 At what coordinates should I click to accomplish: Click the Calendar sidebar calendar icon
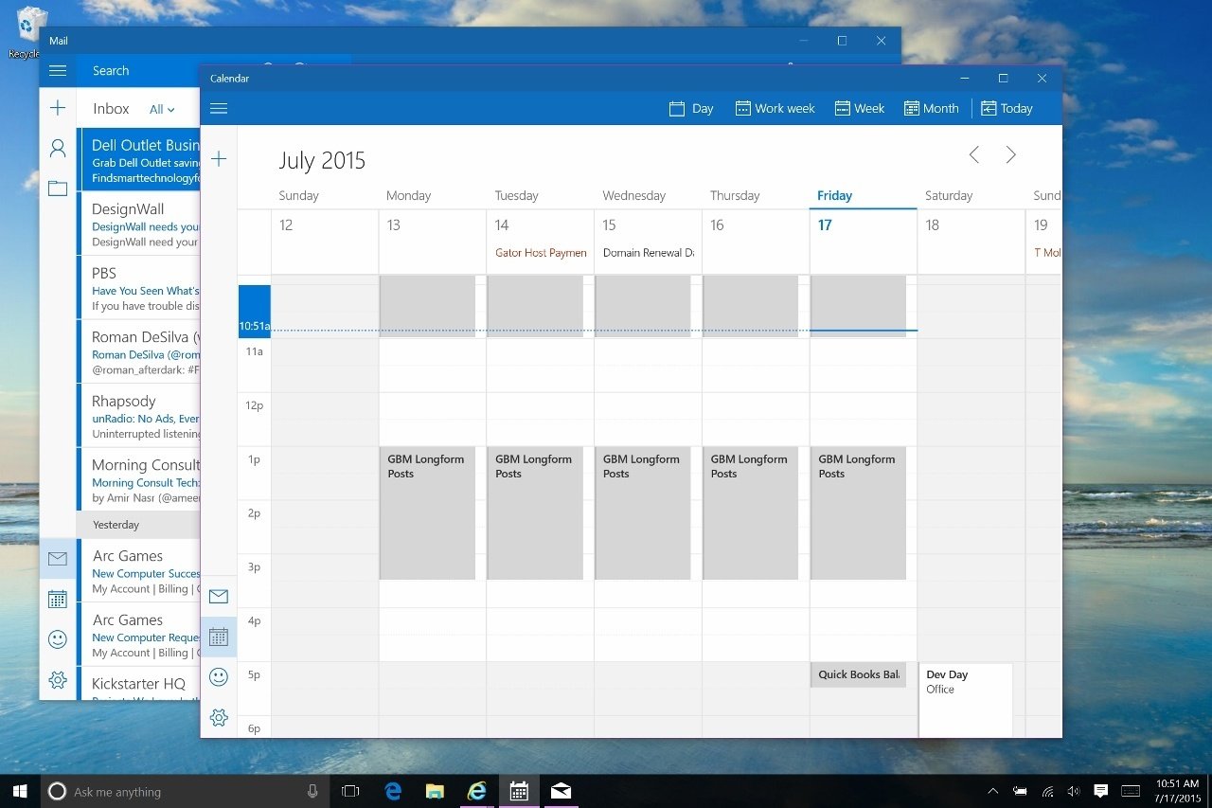pos(219,637)
